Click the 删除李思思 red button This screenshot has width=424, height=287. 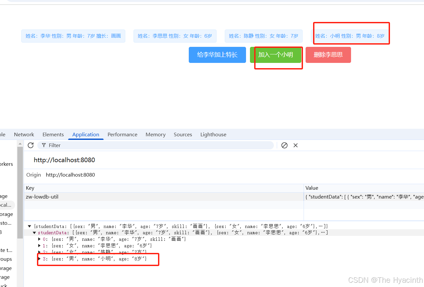click(328, 55)
